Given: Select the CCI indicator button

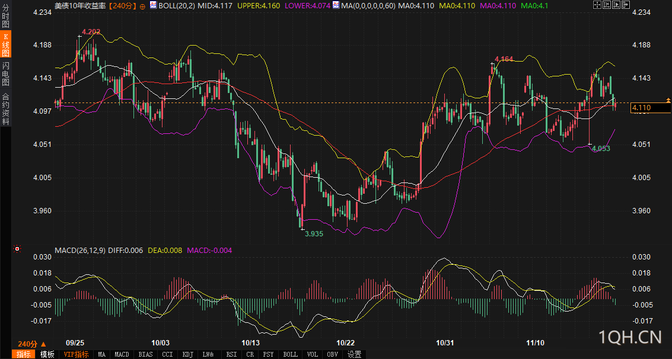Looking at the screenshot, I should (167, 354).
